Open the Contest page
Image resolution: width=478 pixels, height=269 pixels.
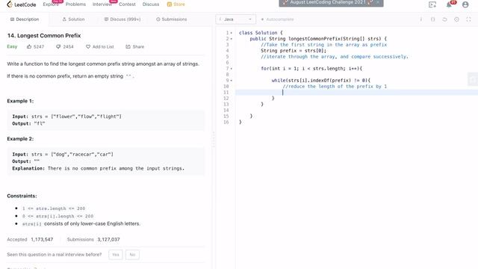point(127,4)
